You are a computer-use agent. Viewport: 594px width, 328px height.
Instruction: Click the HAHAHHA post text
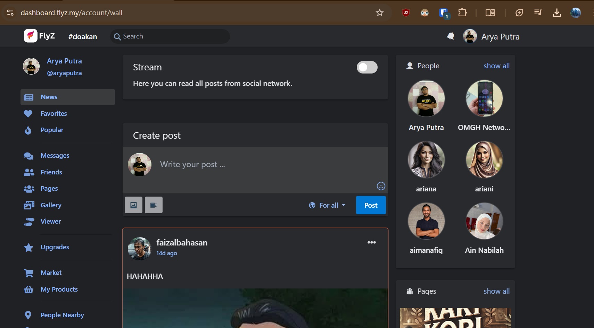(x=145, y=276)
